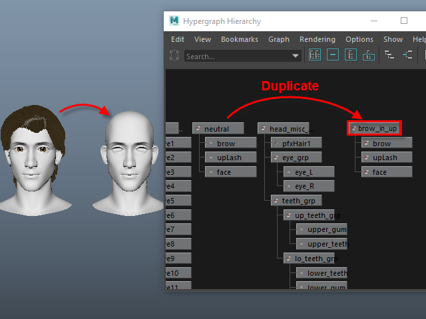Select the teeth_grp node
The width and height of the screenshot is (426, 319).
pos(296,201)
